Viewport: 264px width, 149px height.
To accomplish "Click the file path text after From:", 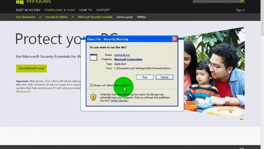I will (144, 68).
